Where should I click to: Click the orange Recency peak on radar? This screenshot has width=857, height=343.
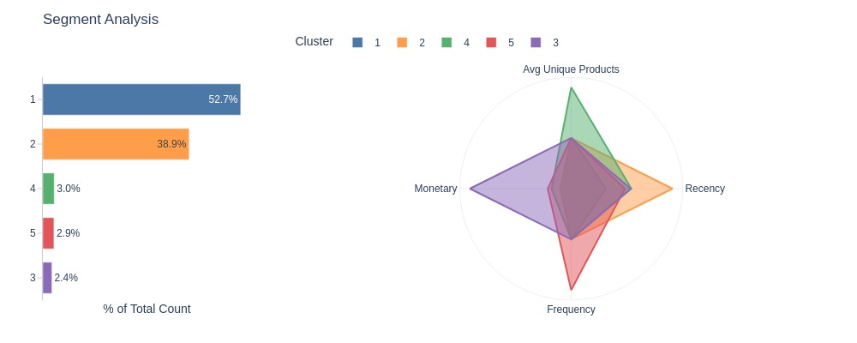tap(672, 189)
